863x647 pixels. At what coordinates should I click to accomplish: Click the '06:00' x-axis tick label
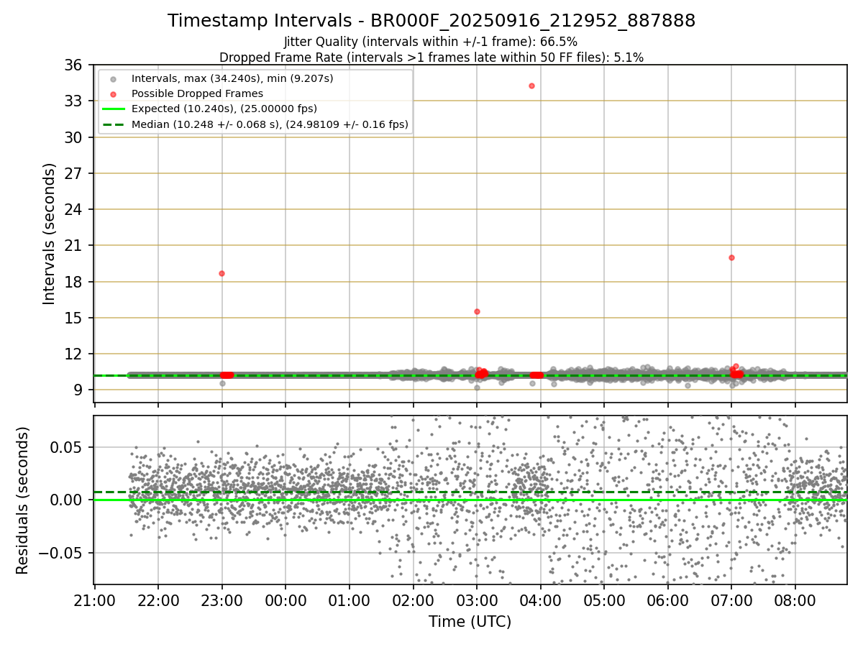click(x=668, y=600)
